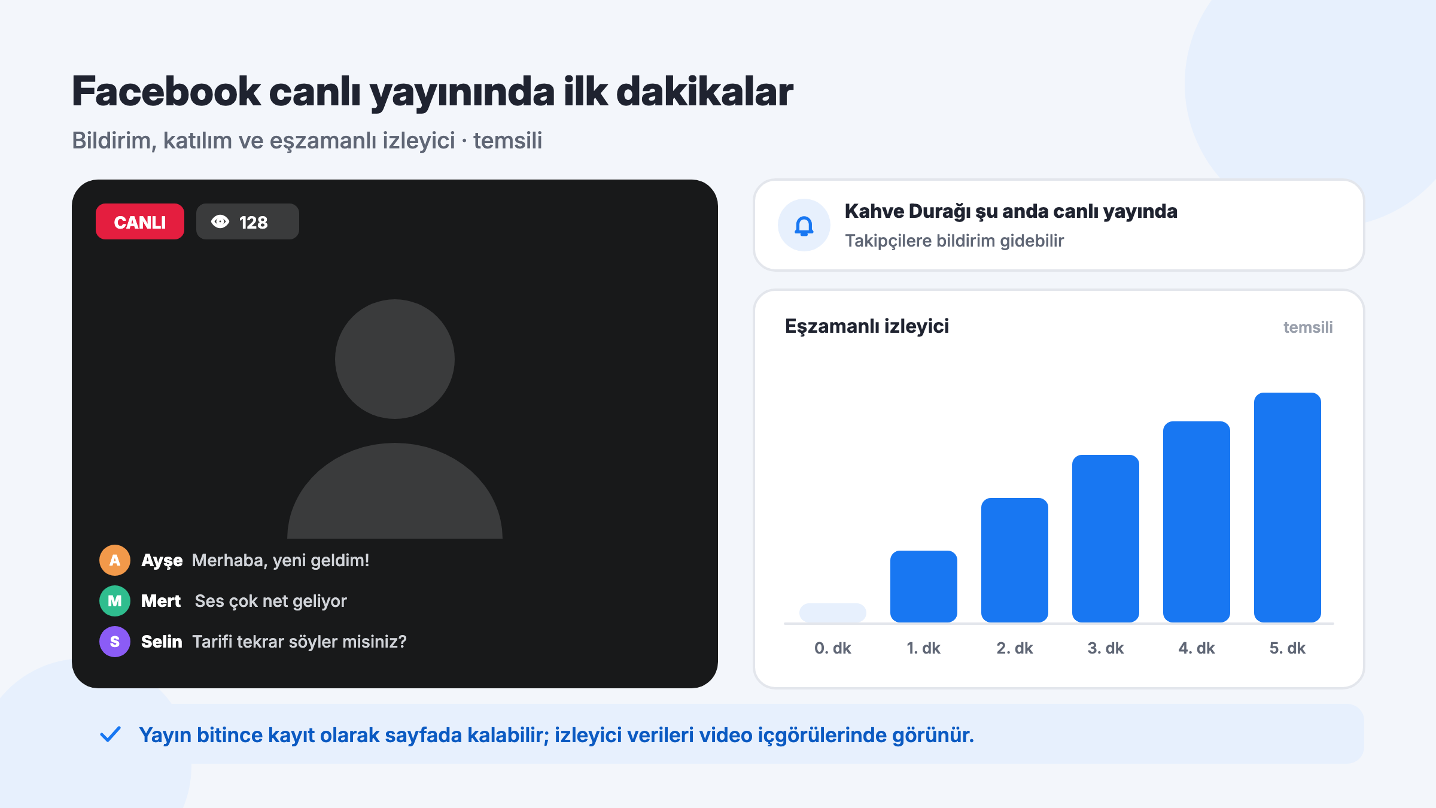
Task: Click the Eşzamanlı izleyici chart title
Action: click(x=867, y=326)
